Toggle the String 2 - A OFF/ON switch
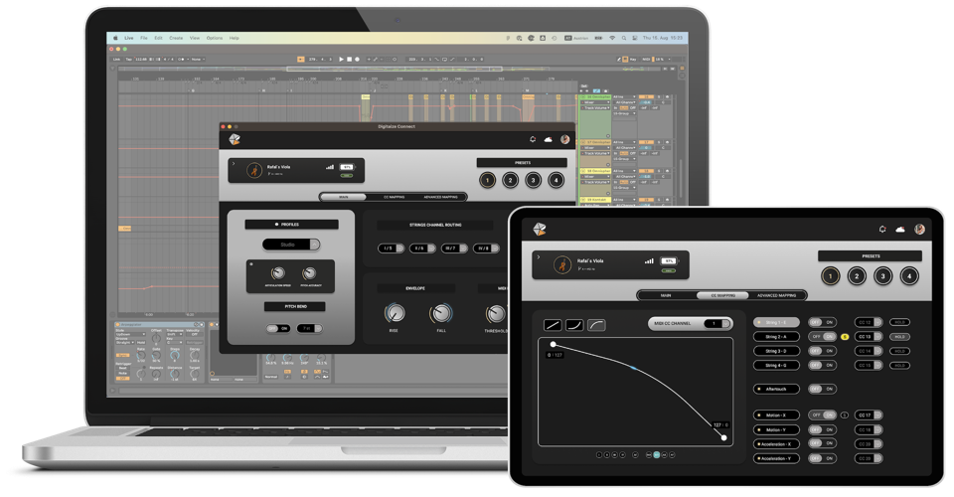The width and height of the screenshot is (954, 497). tap(821, 337)
